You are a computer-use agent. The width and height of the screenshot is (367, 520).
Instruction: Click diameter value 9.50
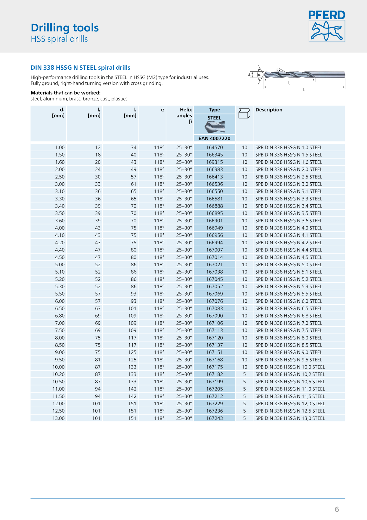[60, 360]
